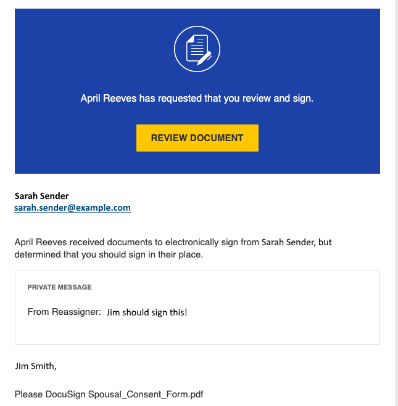Select the bold Sarah Sender name above email
This screenshot has width=398, height=406.
point(41,196)
